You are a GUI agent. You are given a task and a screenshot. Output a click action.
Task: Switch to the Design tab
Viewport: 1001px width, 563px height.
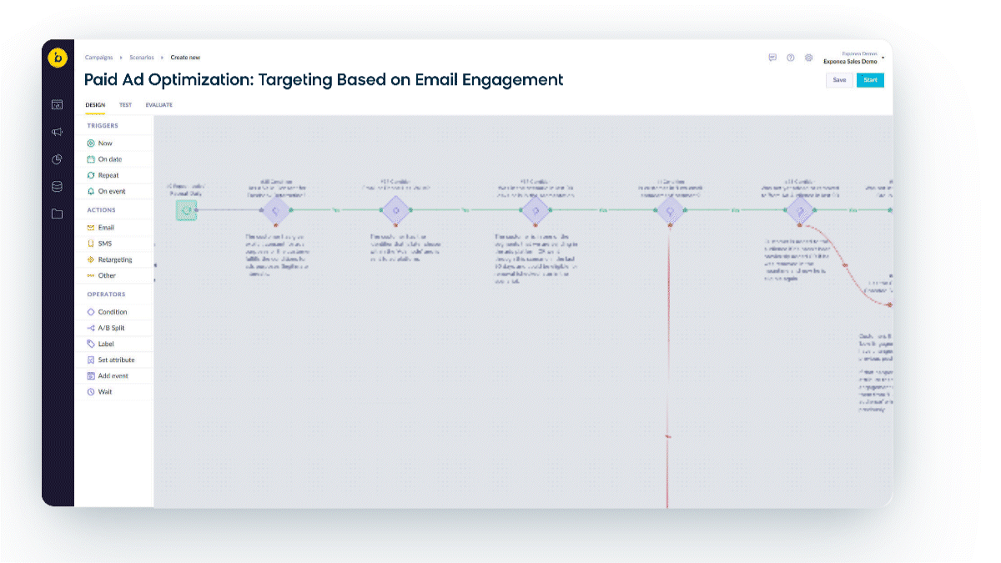pos(95,105)
